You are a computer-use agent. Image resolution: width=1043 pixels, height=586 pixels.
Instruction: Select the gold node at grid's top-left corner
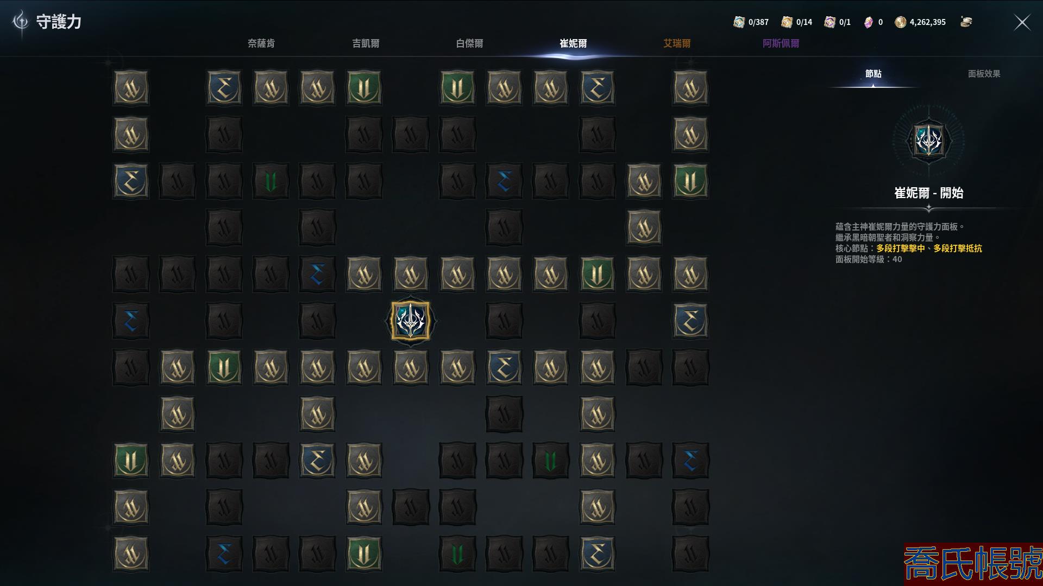coord(131,88)
